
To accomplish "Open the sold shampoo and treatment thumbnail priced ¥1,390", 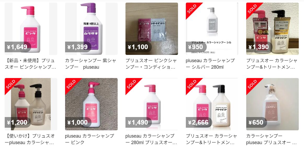I will coord(272,29).
